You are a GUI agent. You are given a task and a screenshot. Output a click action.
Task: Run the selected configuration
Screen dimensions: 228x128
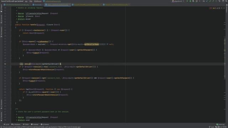click(x=187, y=1)
